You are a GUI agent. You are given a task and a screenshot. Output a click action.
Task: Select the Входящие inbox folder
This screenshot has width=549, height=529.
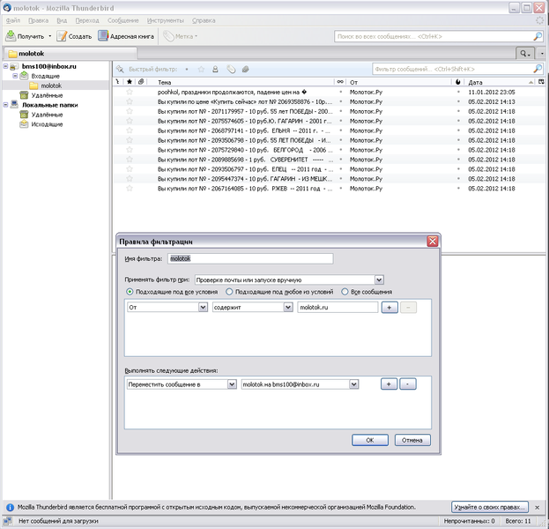pyautogui.click(x=46, y=76)
